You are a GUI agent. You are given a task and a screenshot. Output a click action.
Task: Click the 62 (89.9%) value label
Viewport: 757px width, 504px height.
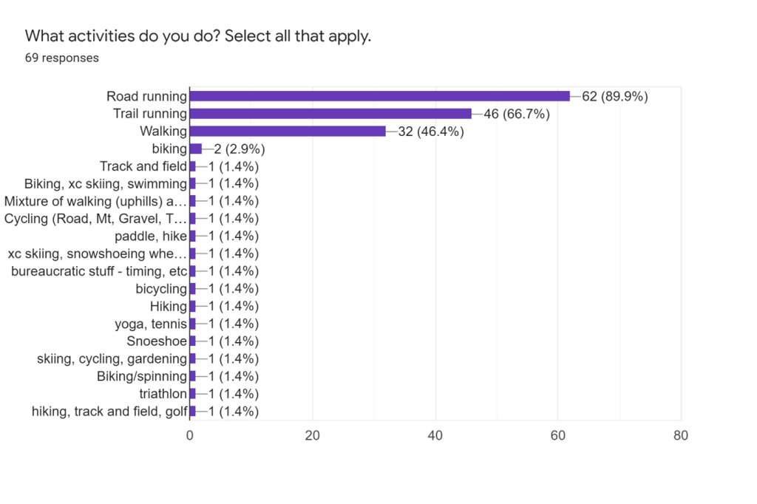point(614,97)
